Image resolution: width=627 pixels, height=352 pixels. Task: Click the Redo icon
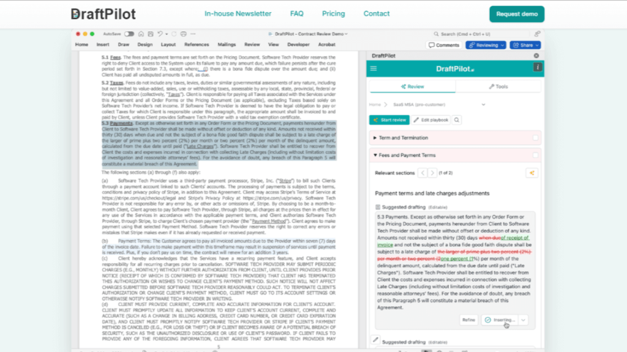pos(174,34)
